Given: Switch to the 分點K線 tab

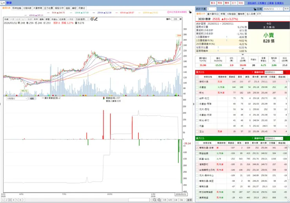Looking at the screenshot, I should click(27, 8).
